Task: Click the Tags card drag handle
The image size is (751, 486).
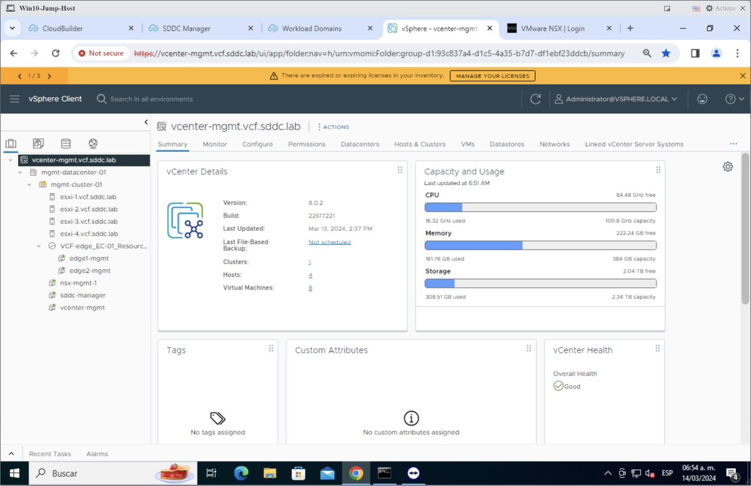Action: (x=271, y=348)
